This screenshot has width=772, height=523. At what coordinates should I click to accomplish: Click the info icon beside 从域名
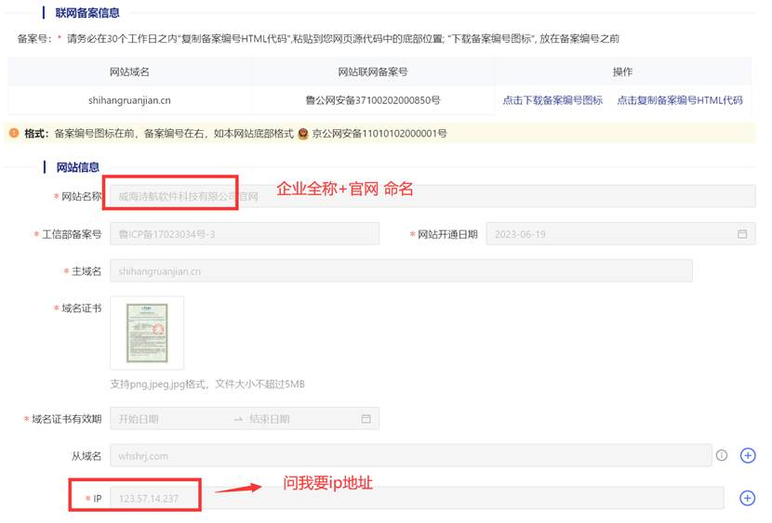[x=721, y=455]
